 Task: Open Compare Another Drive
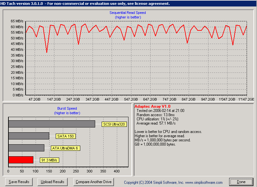pos(94,182)
